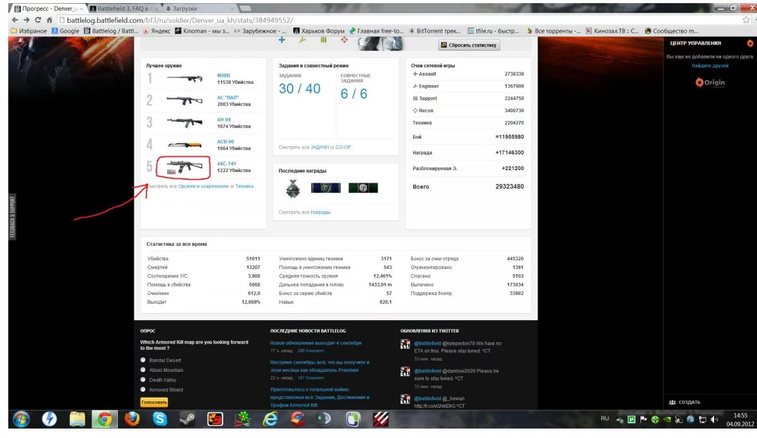Click the ACB-90 knife image
757x438 pixels.
coord(184,144)
